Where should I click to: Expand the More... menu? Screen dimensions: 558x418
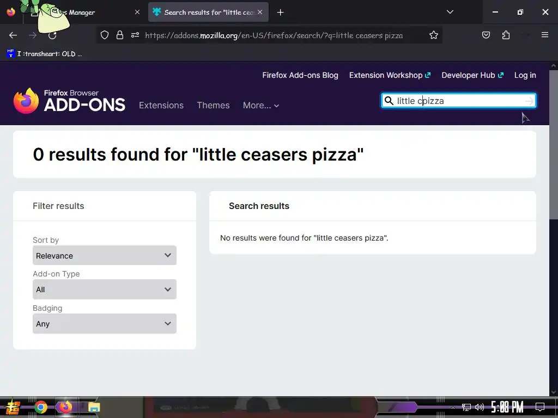coord(261,105)
